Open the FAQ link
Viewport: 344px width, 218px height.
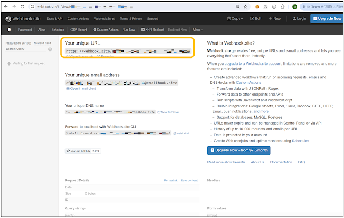point(302,162)
